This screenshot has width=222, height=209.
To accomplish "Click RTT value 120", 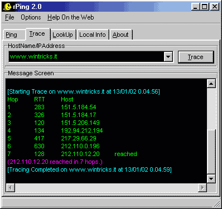I will (39, 123).
